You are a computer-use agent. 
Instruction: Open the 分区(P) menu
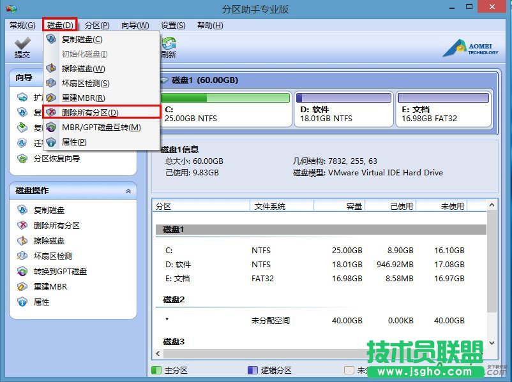coord(96,25)
